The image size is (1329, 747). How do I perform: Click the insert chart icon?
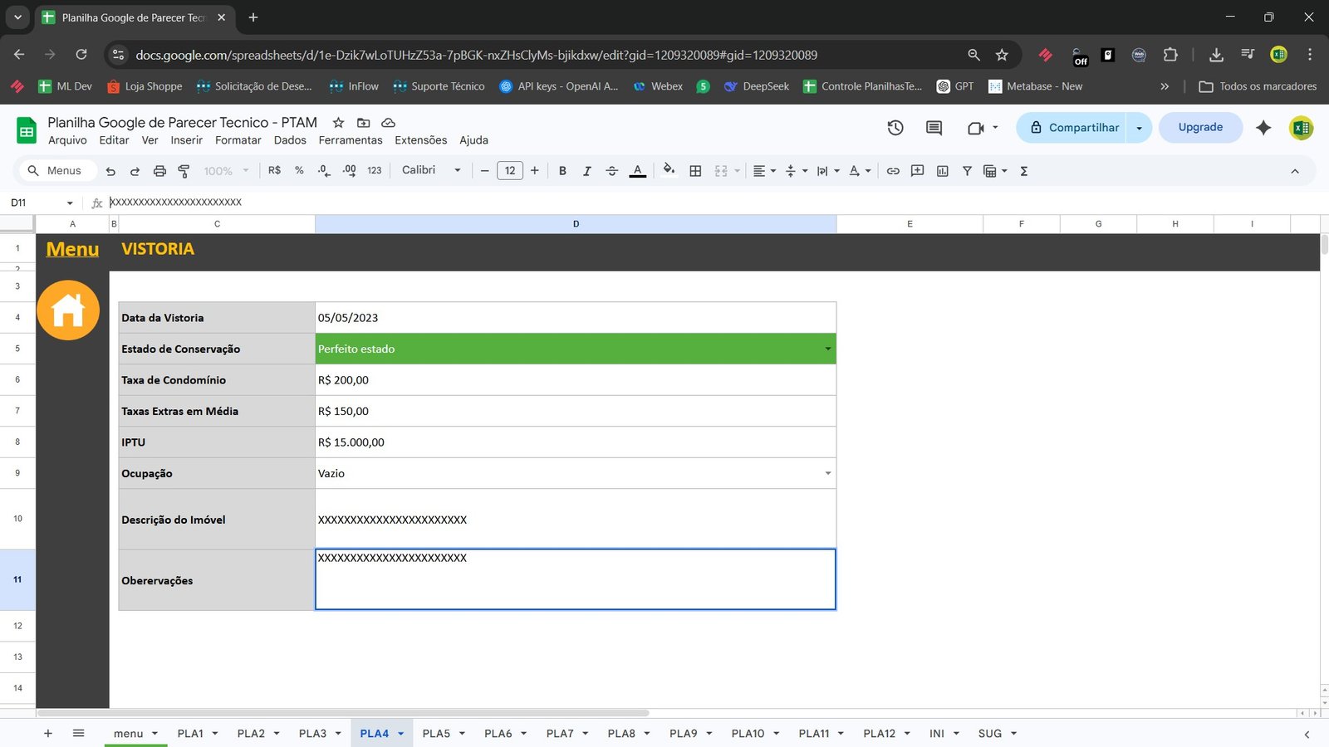(943, 170)
